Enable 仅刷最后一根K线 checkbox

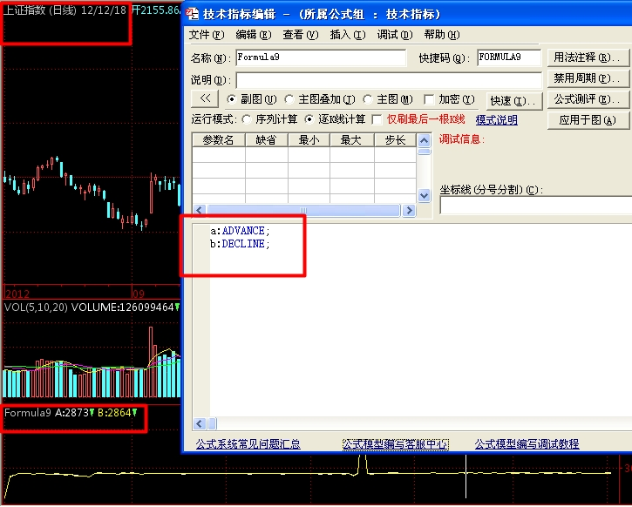click(x=377, y=119)
